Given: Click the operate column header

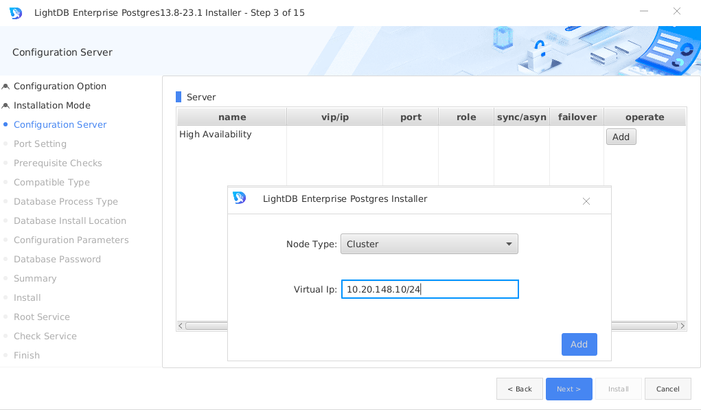Looking at the screenshot, I should [x=645, y=117].
